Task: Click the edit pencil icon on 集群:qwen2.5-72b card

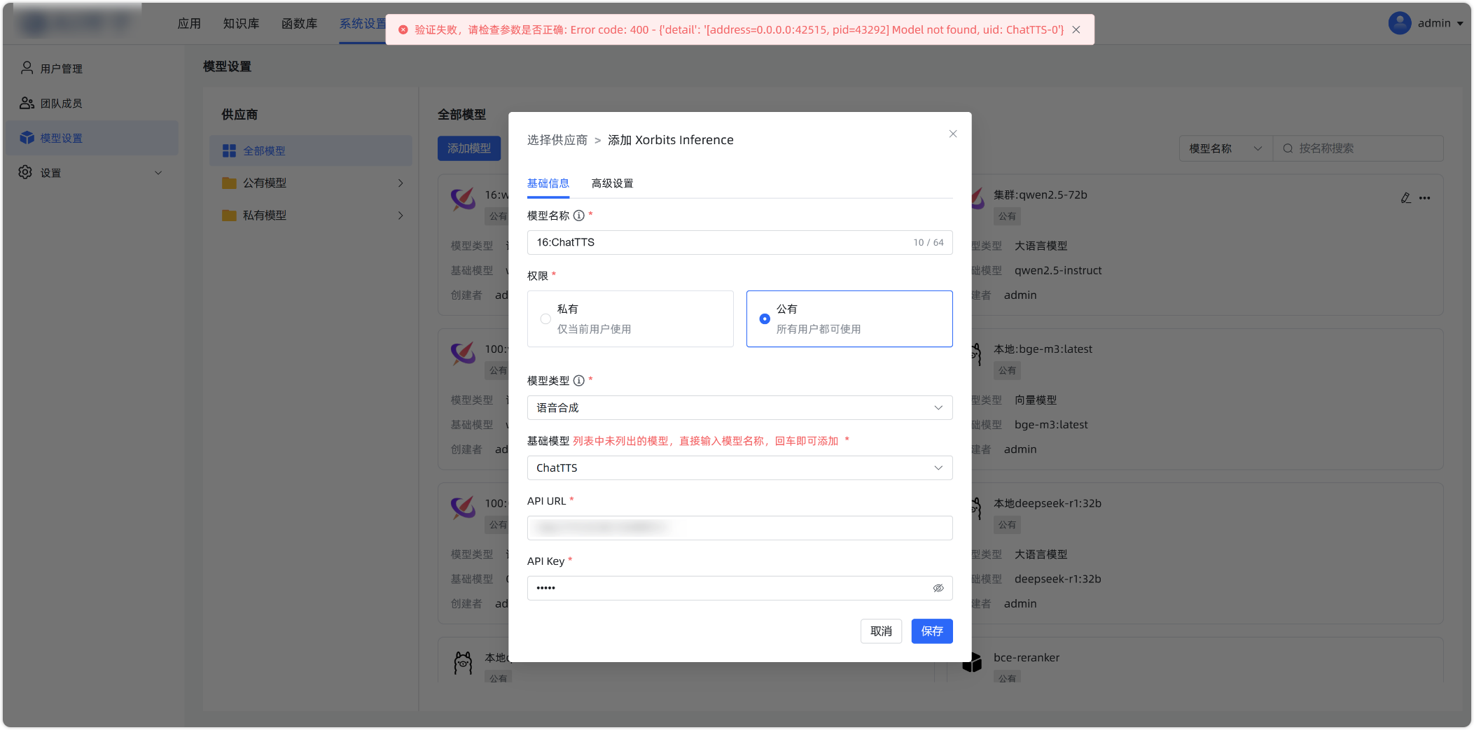Action: 1405,198
